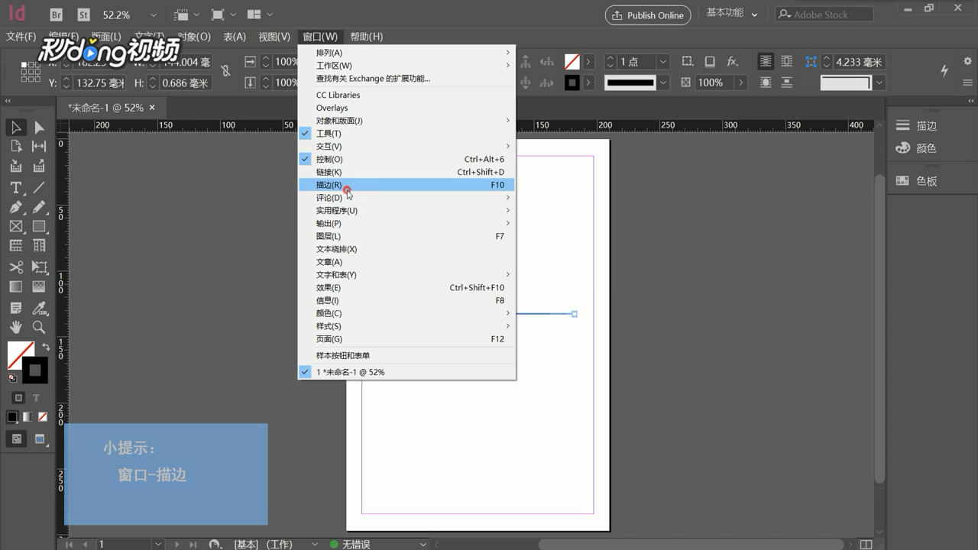Click the Publish Online button
The width and height of the screenshot is (978, 550).
click(648, 15)
